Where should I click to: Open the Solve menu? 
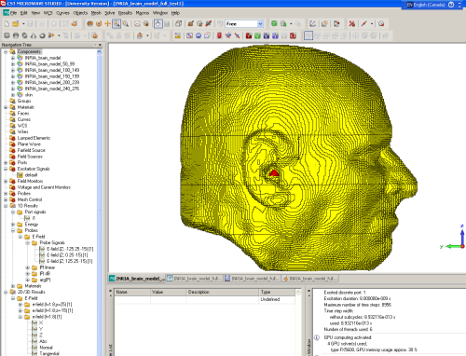tap(110, 13)
